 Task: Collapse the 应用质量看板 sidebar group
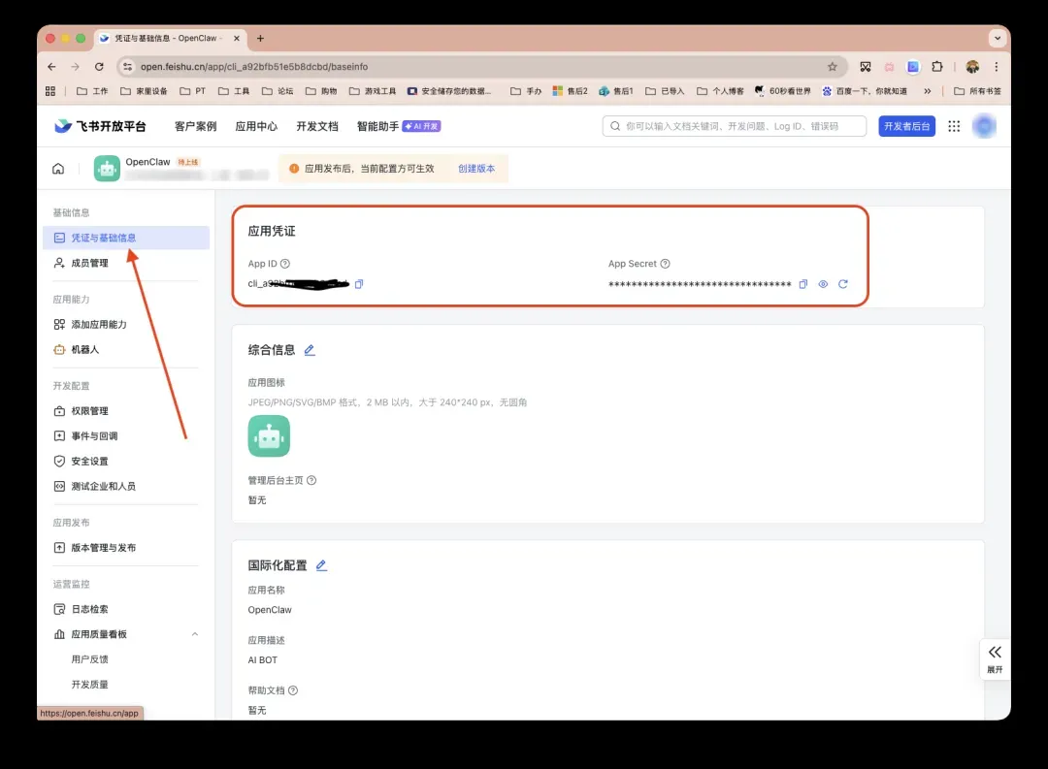tap(195, 634)
